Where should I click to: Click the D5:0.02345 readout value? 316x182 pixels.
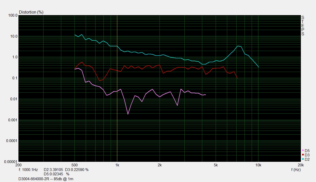click(x=53, y=174)
